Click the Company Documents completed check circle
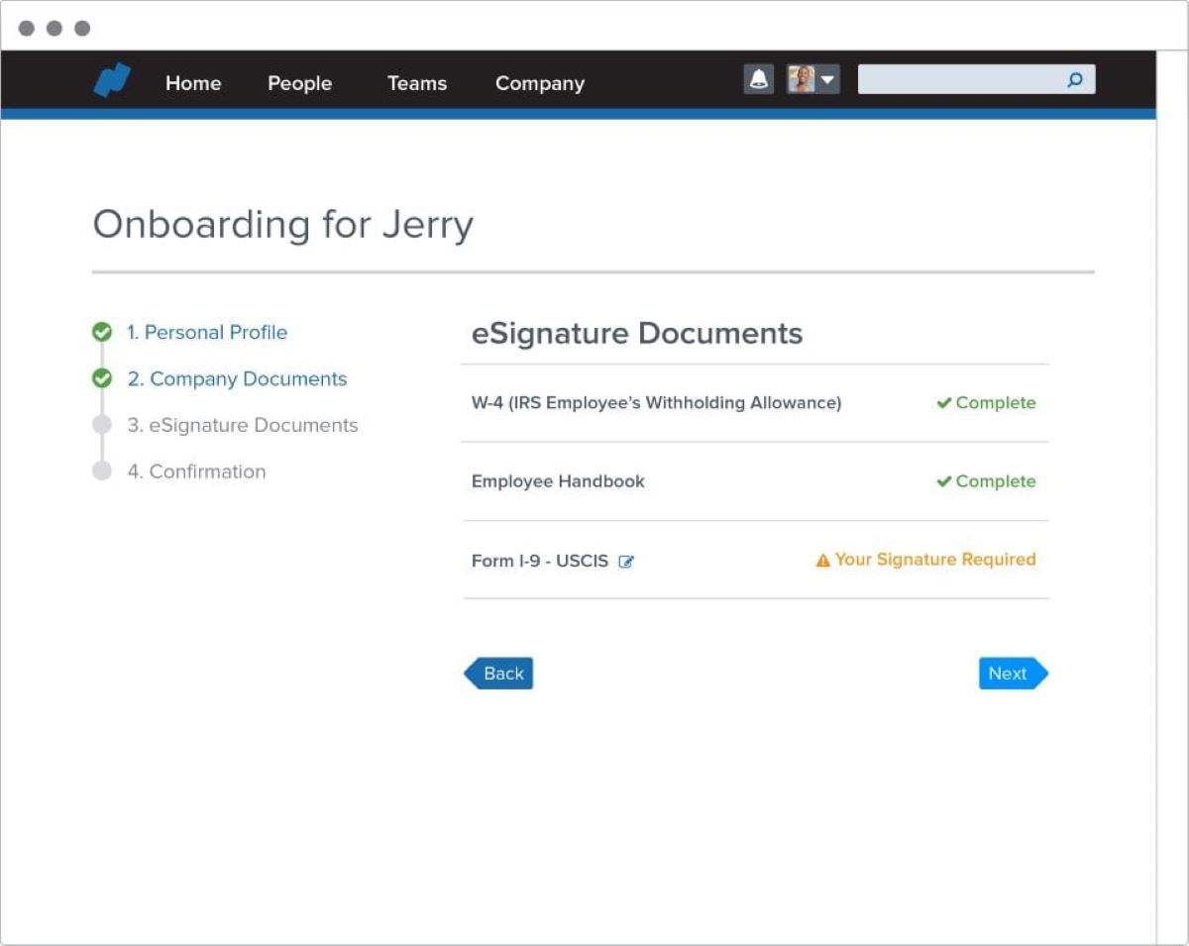Viewport: 1189px width, 946px height. [102, 378]
